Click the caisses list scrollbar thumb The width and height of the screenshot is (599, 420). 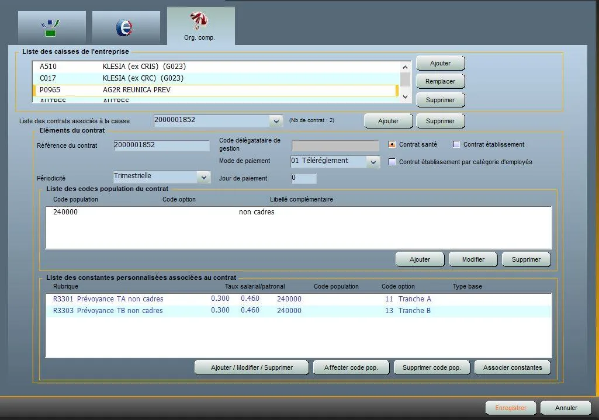[405, 80]
